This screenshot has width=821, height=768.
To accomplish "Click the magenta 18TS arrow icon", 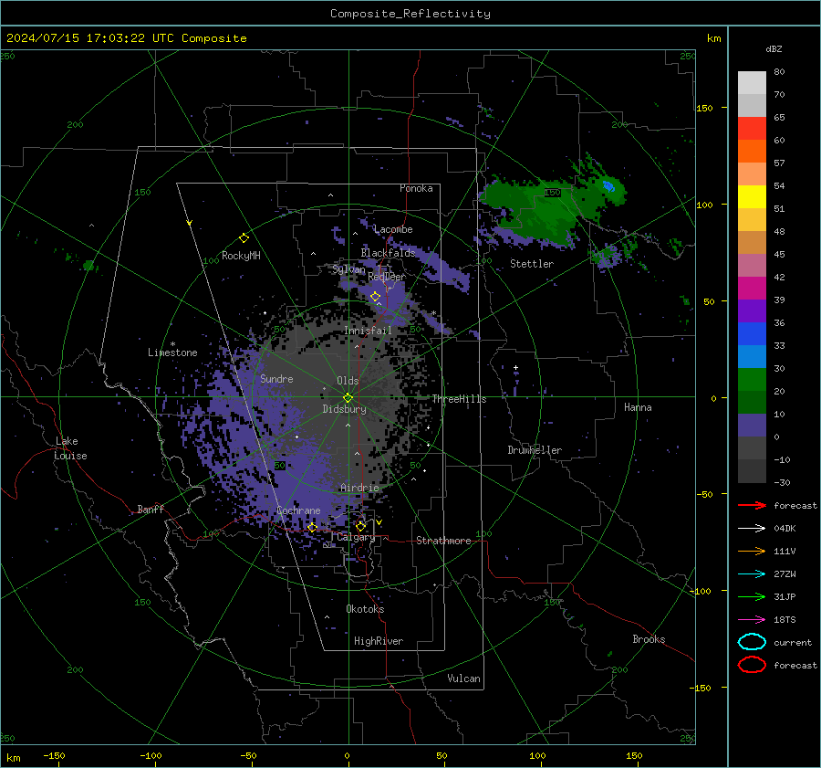I will tap(752, 620).
